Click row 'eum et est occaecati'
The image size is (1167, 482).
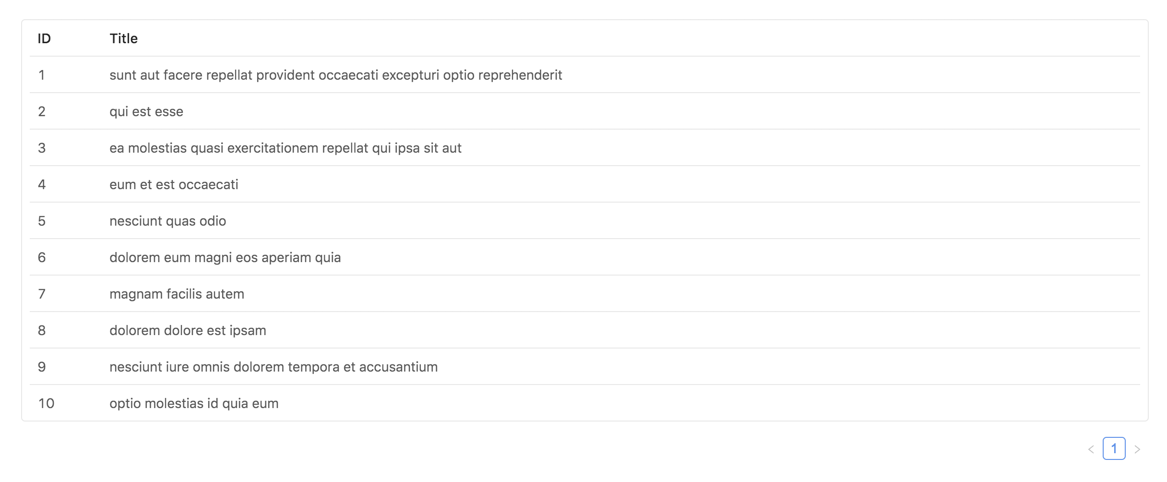coord(174,184)
